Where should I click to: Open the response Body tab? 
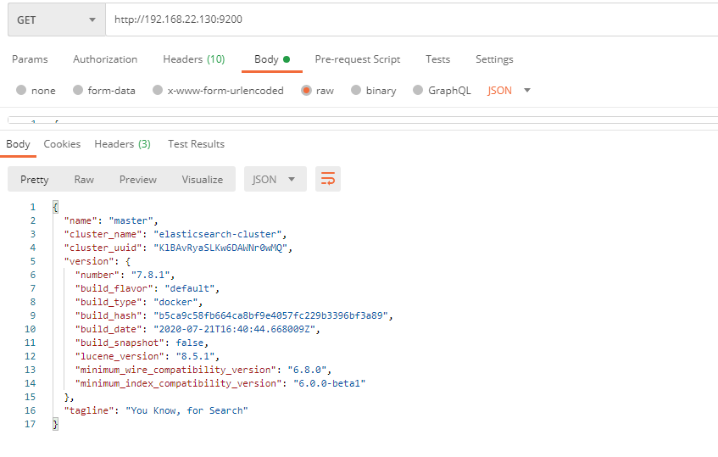tap(18, 144)
